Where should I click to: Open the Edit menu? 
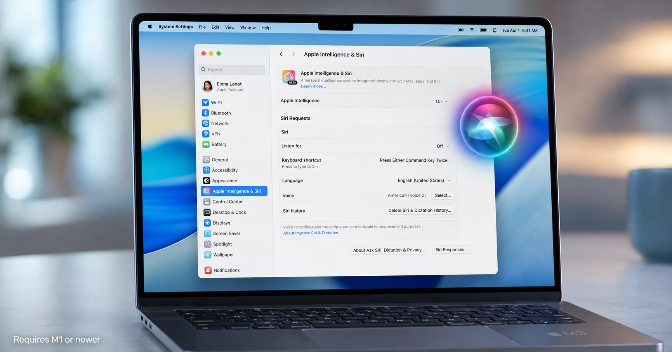(x=215, y=27)
